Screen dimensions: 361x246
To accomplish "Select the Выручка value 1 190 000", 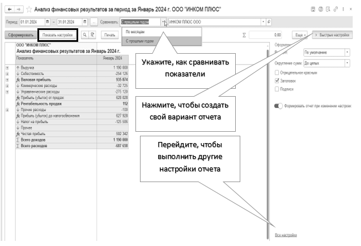I will (x=113, y=68).
